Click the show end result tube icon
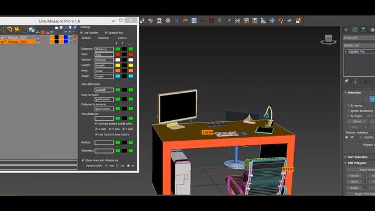The width and height of the screenshot is (375, 211). click(x=355, y=81)
